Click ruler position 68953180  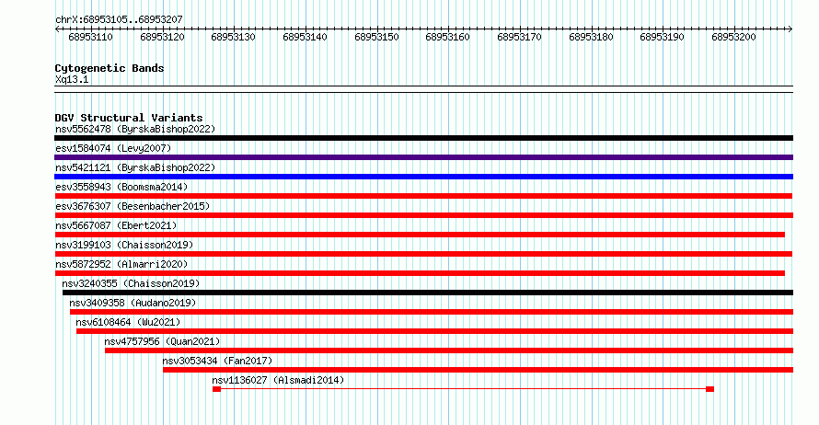[591, 37]
